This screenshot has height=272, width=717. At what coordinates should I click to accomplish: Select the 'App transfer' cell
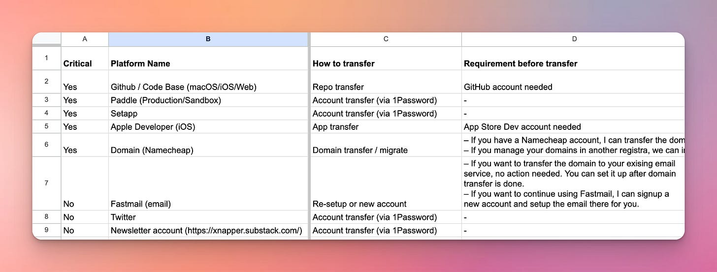click(x=386, y=126)
